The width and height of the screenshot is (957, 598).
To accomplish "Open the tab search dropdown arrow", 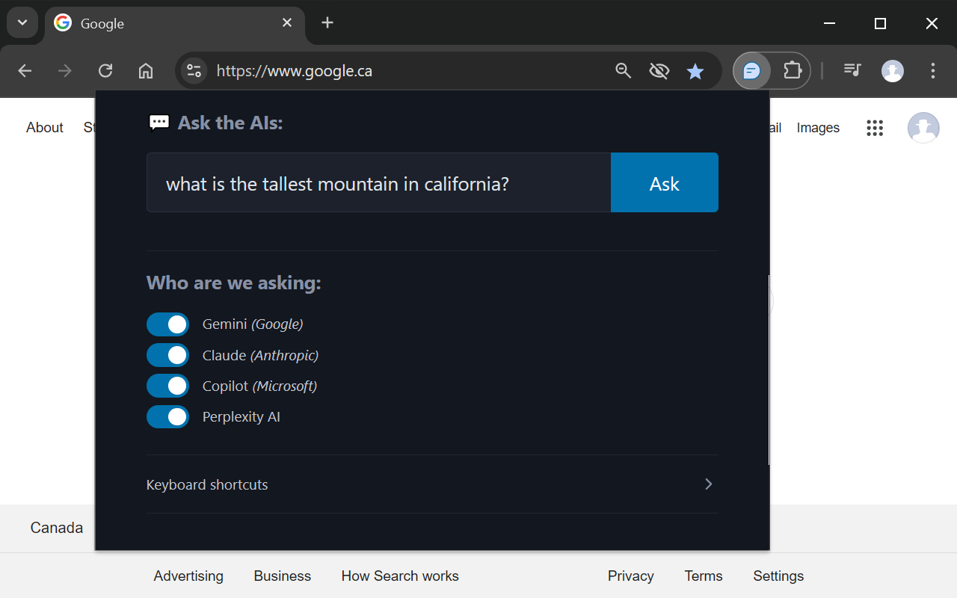I will coord(22,23).
